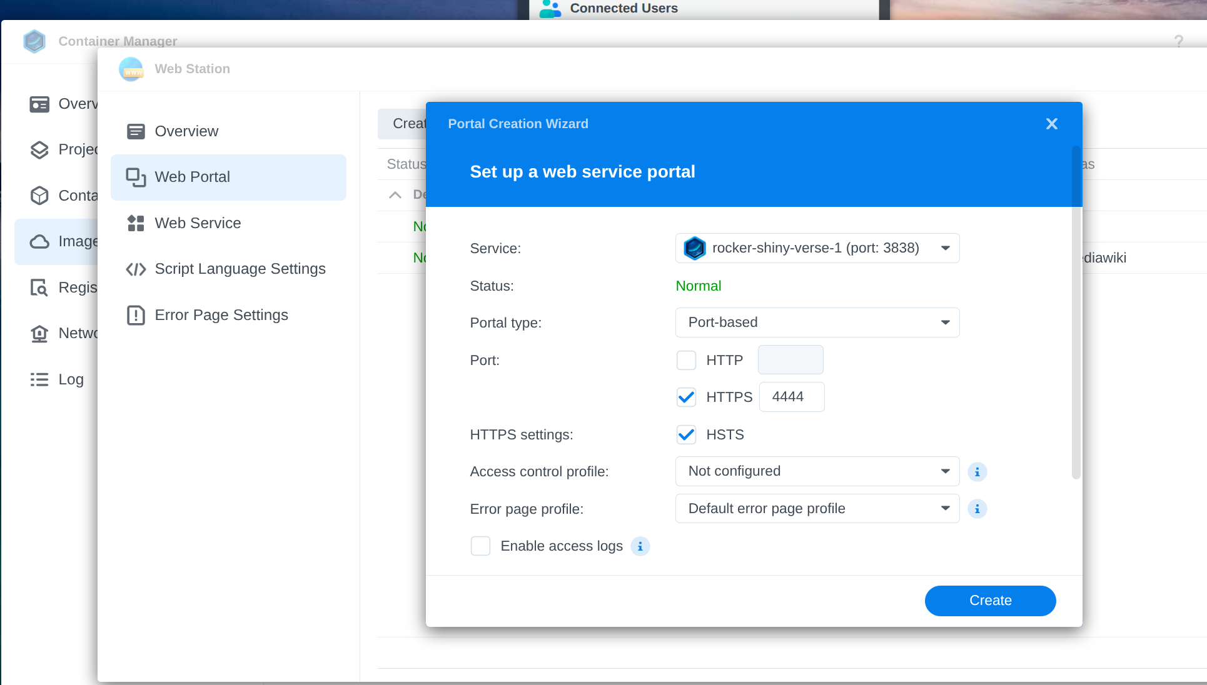Select the Web Portal icon in Web Station
This screenshot has width=1207, height=685.
click(135, 177)
